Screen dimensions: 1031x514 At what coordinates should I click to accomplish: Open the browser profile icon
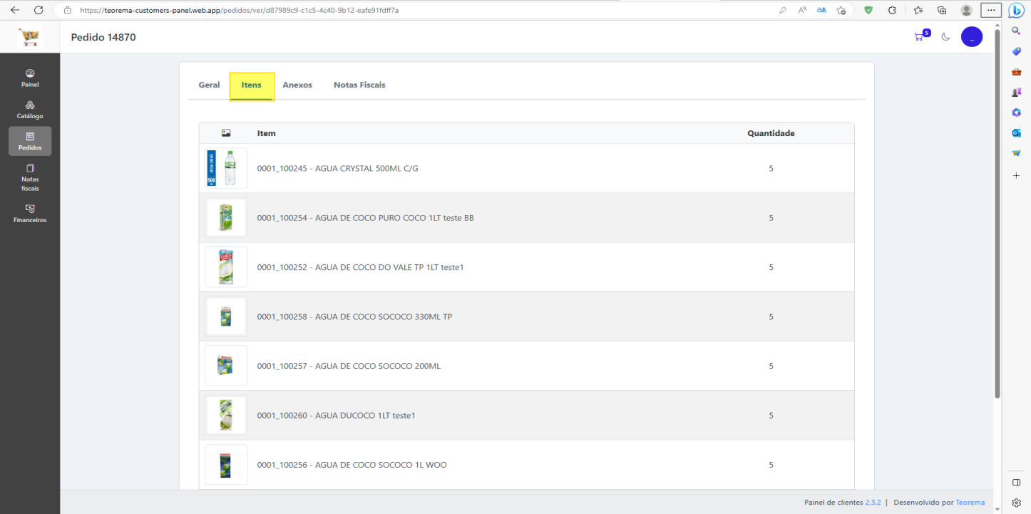point(966,10)
